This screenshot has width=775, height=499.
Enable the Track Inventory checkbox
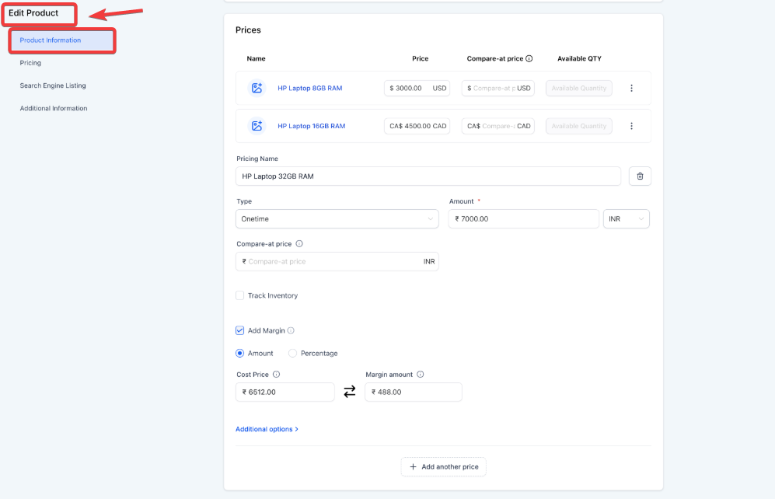[240, 295]
